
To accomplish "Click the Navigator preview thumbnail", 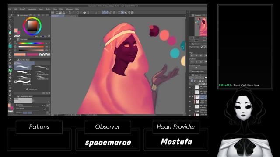I will point(201,26).
